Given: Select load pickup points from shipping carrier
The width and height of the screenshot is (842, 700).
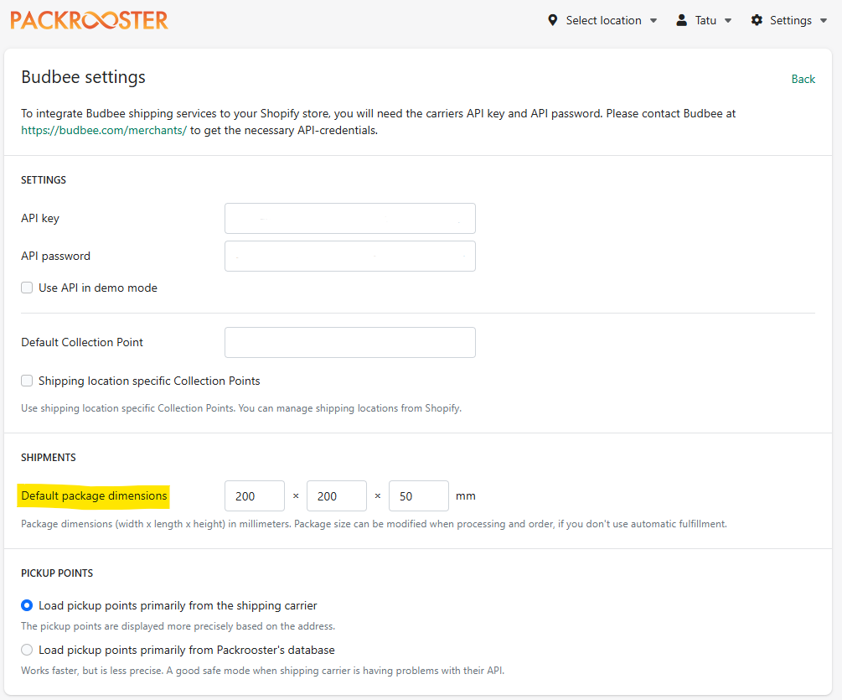Looking at the screenshot, I should pyautogui.click(x=27, y=605).
